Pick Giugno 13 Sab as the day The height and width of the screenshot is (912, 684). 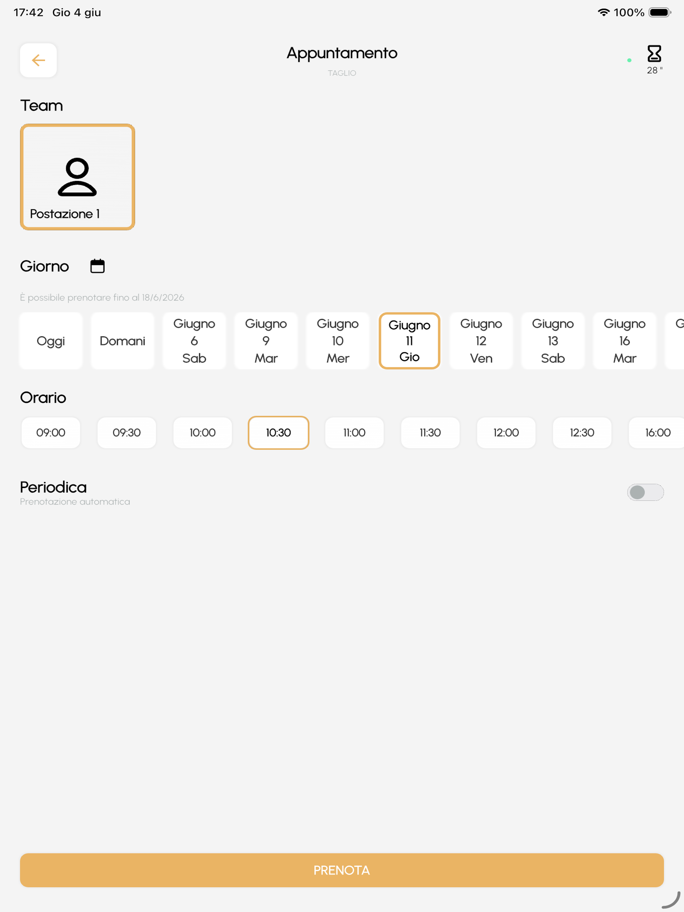pos(553,341)
